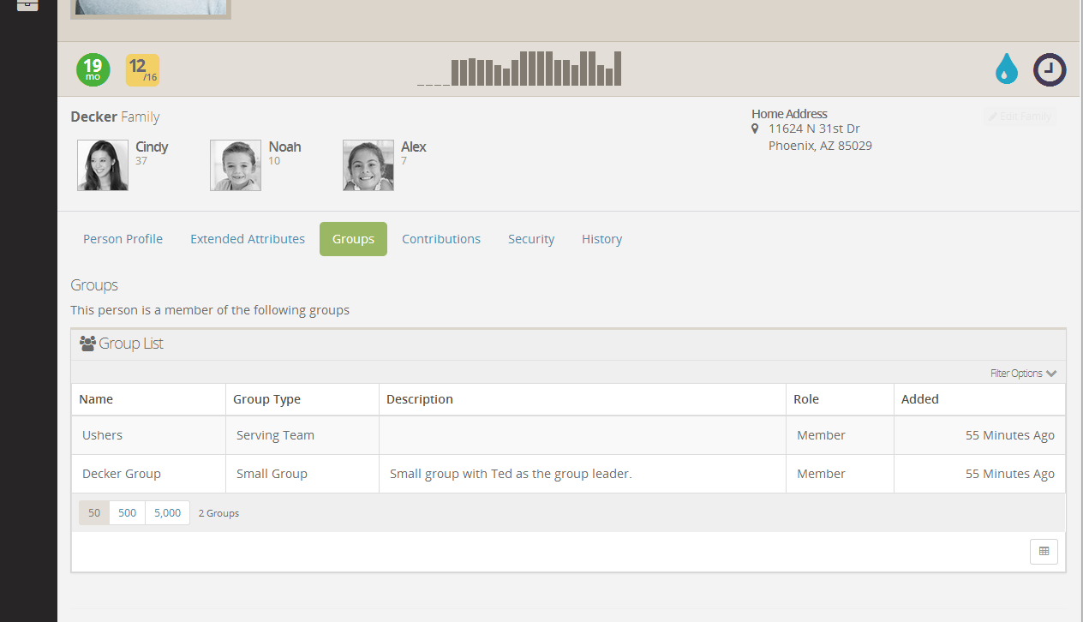The width and height of the screenshot is (1083, 622).
Task: Sort by the Added column header
Action: point(920,399)
